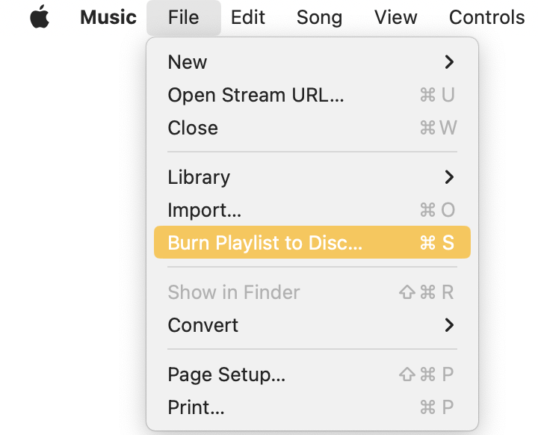Open the Apple menu logo
This screenshot has height=435, width=538.
[40, 17]
